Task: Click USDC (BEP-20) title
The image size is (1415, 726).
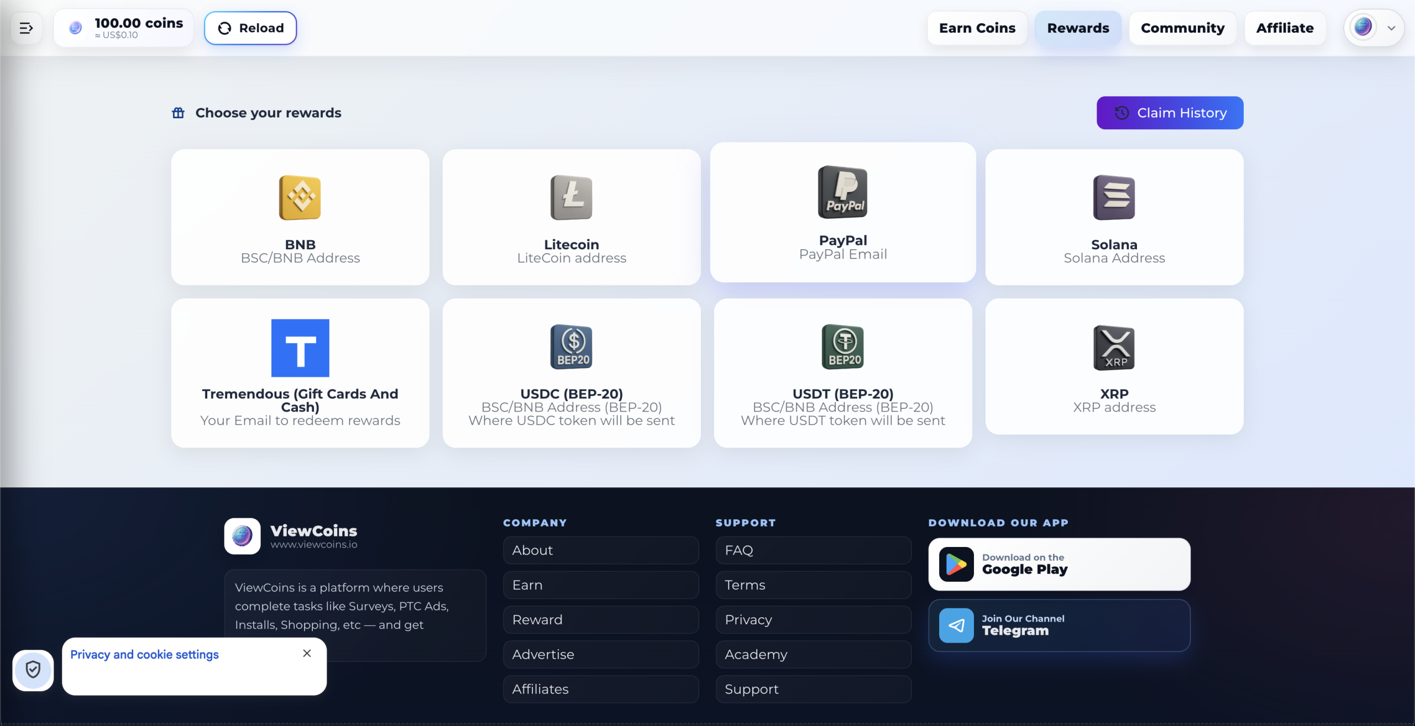Action: tap(572, 394)
